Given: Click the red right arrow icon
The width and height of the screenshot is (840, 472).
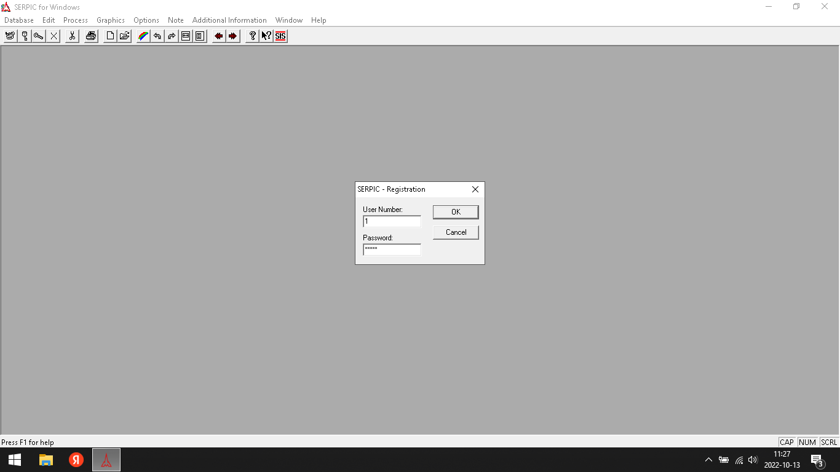Looking at the screenshot, I should [232, 36].
